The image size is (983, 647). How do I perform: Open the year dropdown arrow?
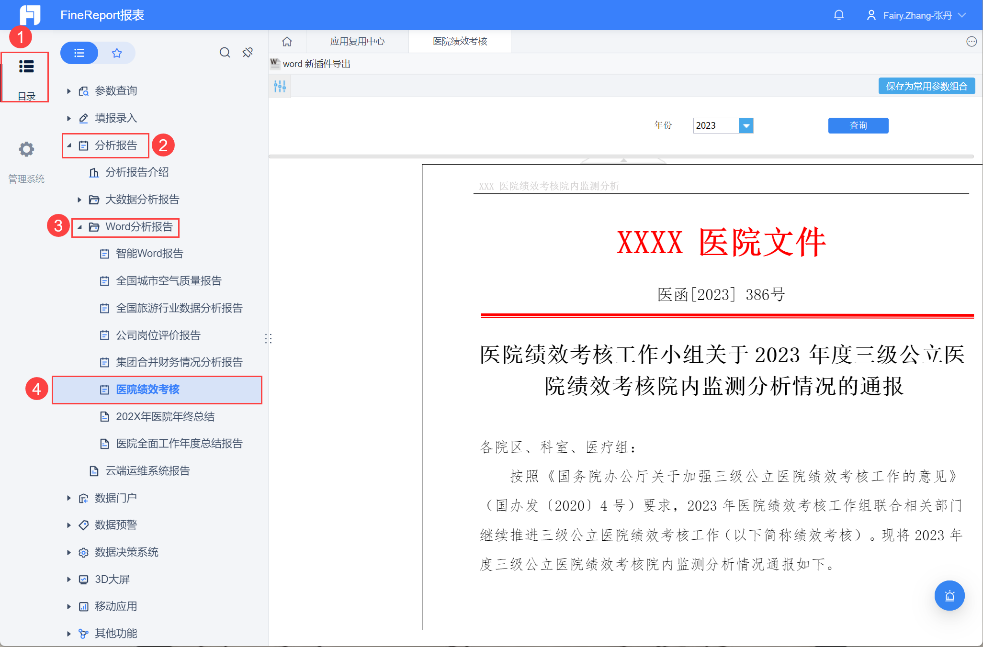(746, 126)
